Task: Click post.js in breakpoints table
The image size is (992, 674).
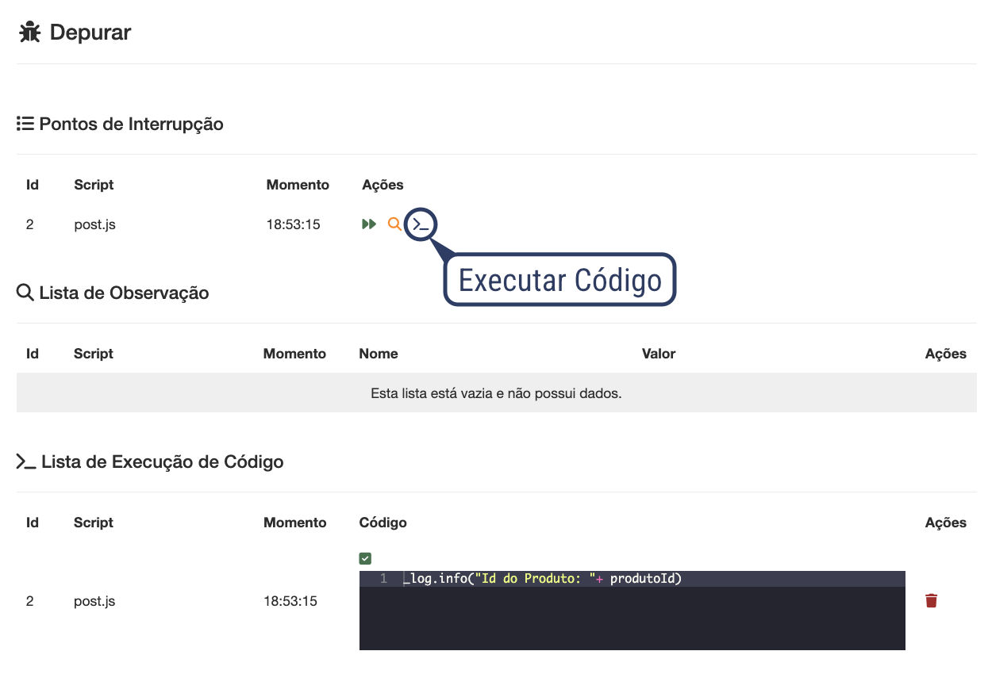Action: point(94,224)
